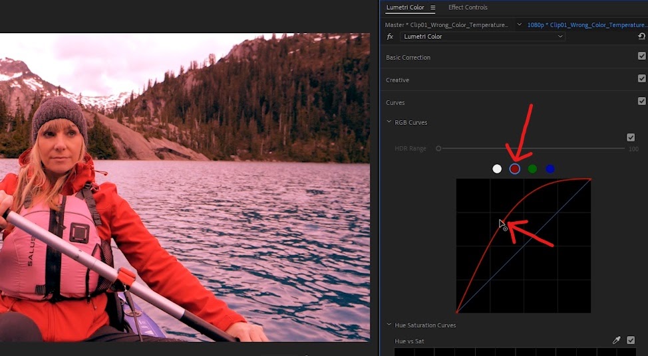
Task: Click the bottom-left point of the red curve
Action: coord(457,312)
